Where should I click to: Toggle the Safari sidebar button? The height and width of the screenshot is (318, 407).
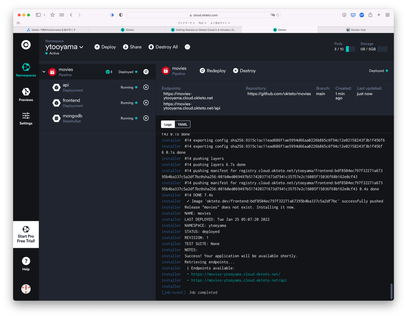tap(38, 15)
